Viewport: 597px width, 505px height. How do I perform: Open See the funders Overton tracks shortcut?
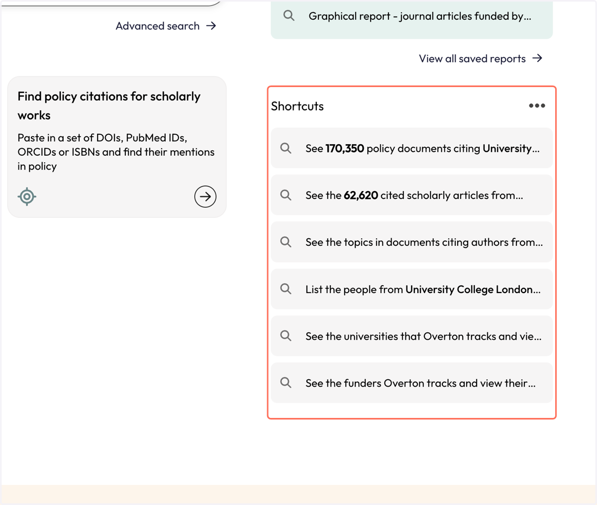pyautogui.click(x=412, y=383)
